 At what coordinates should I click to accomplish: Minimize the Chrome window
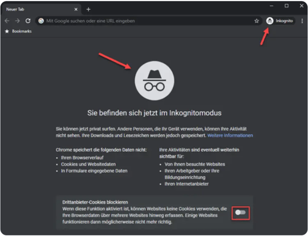point(271,5)
